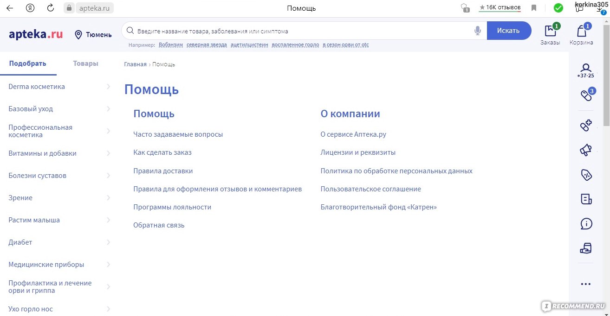Open О сервисе Аптека.ру link

[353, 134]
